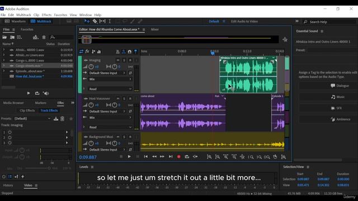The height and width of the screenshot is (201, 358).
Task: Adjust Imaging track volume knob
Action: pos(91,66)
